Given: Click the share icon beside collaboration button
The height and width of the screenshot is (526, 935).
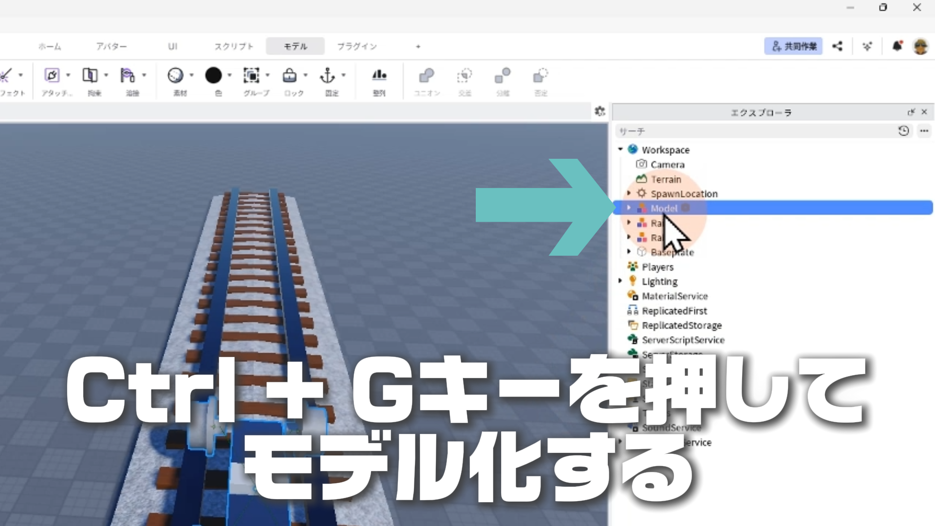Looking at the screenshot, I should click(837, 46).
